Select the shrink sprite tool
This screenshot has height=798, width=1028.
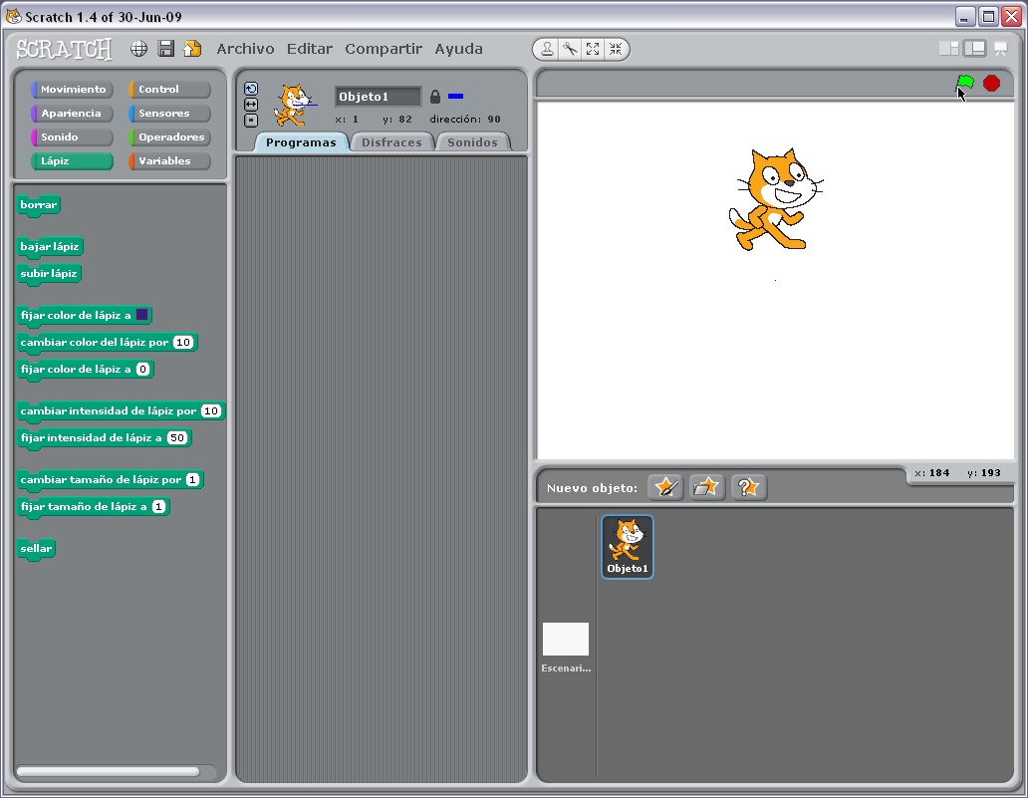616,49
